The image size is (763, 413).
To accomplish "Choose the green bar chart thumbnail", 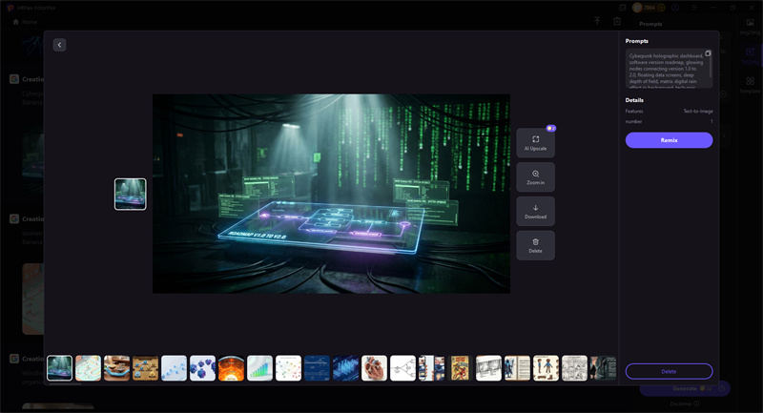I will coord(260,368).
